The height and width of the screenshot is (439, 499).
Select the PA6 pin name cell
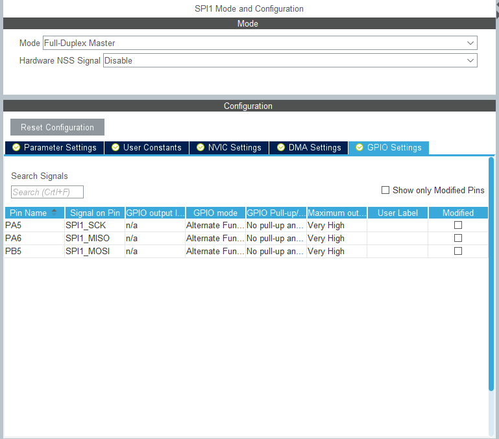coord(34,238)
